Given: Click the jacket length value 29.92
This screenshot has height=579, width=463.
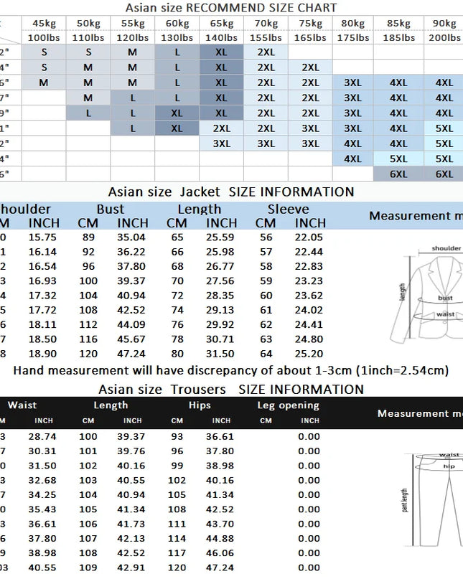Looking at the screenshot, I should click(220, 324).
